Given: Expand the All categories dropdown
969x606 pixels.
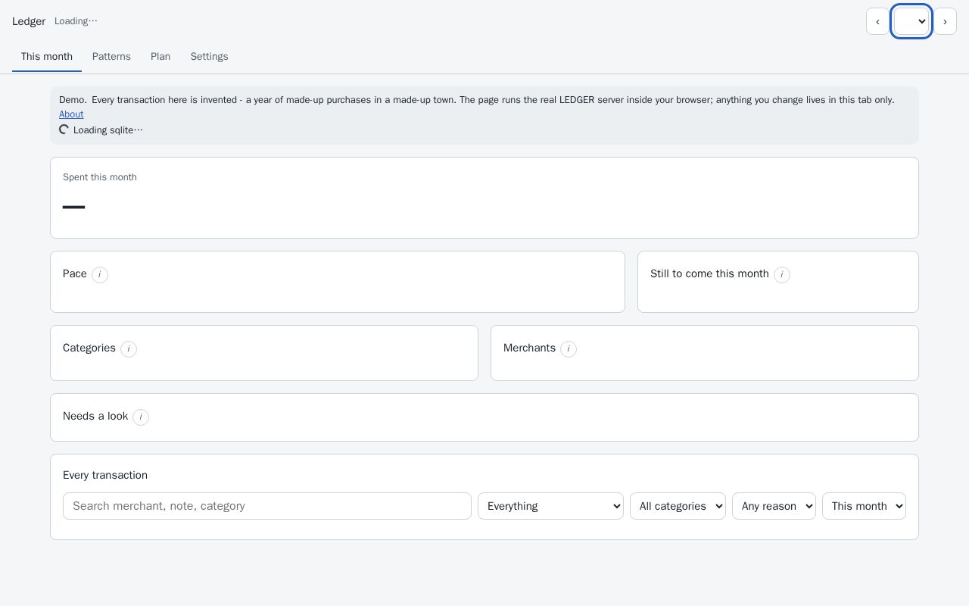Looking at the screenshot, I should 678,506.
